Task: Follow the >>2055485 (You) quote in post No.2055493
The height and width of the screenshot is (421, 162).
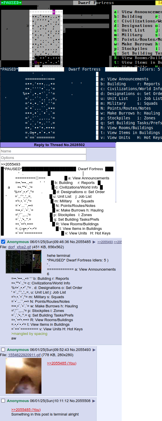Action: pos(62,363)
